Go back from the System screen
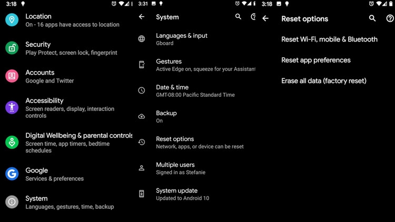This screenshot has height=222, width=395. tap(142, 17)
